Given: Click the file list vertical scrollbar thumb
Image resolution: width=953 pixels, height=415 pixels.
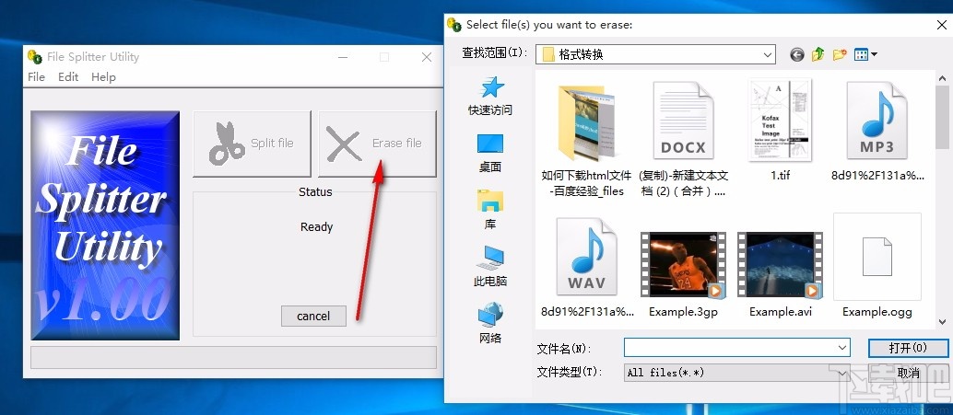Looking at the screenshot, I should pos(943,117).
